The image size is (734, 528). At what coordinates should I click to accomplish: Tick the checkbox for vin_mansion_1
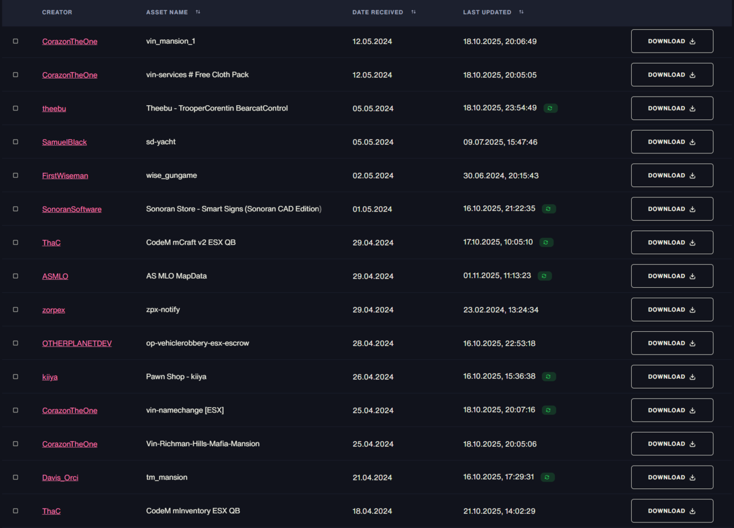point(15,42)
